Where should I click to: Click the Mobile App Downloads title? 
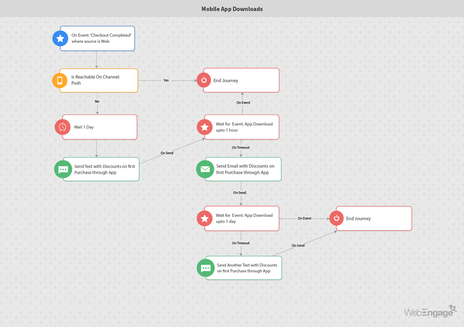coord(232,9)
